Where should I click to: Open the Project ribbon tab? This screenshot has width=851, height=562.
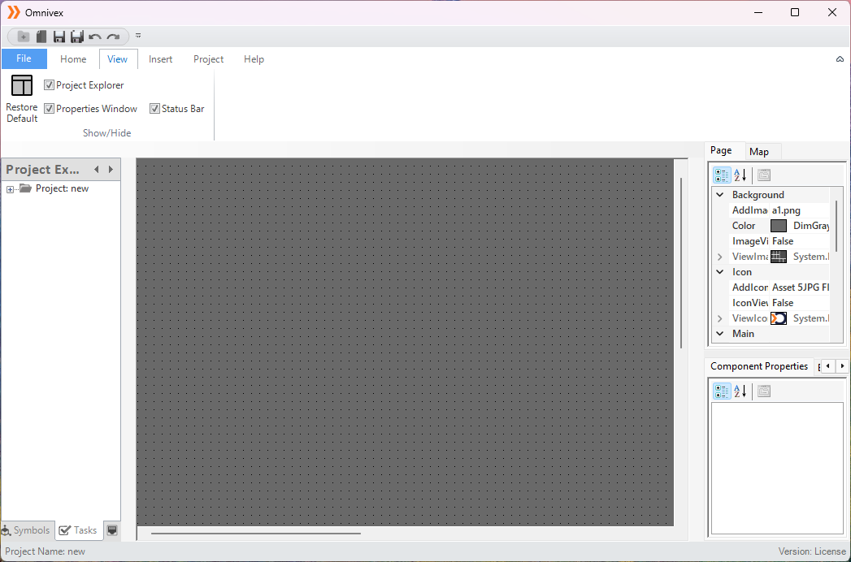208,59
